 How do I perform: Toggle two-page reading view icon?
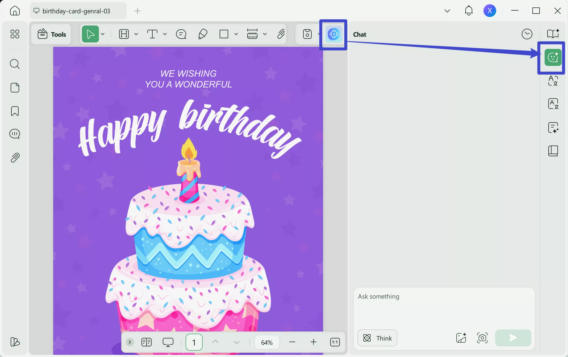pos(147,342)
